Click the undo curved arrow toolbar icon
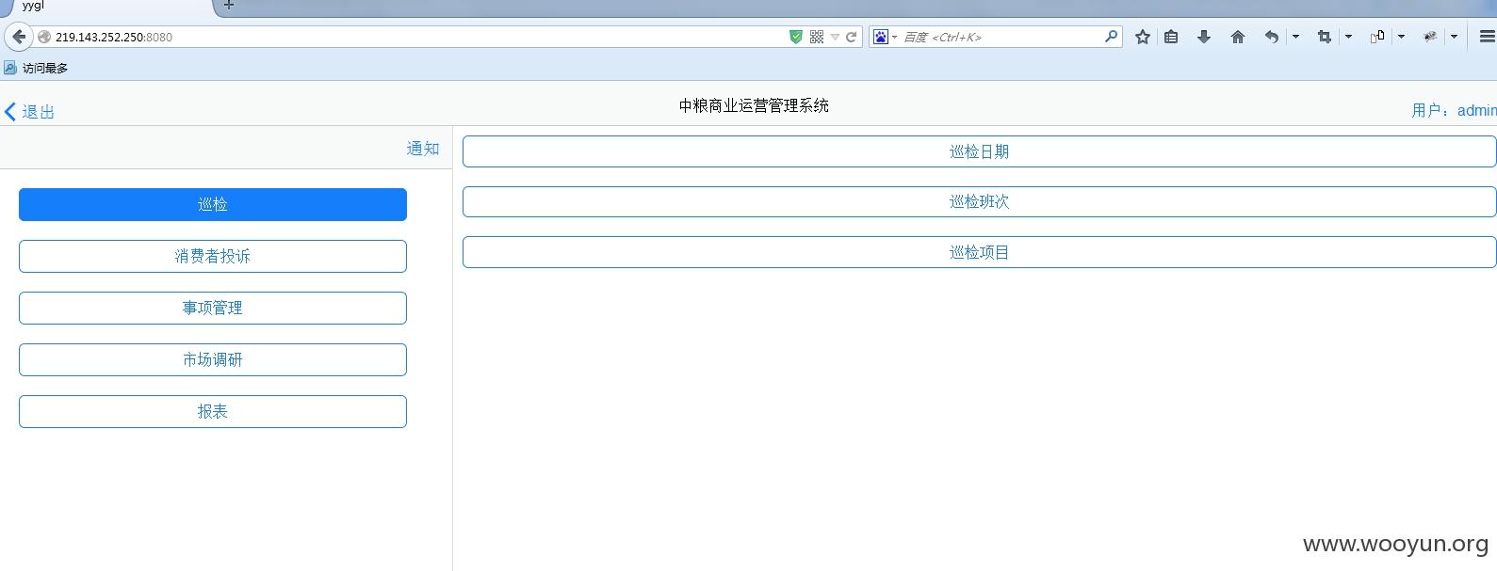The image size is (1497, 571). tap(1272, 37)
